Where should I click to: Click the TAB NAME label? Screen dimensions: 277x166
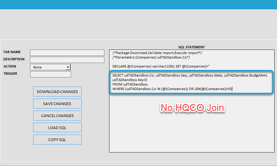coord(12,52)
